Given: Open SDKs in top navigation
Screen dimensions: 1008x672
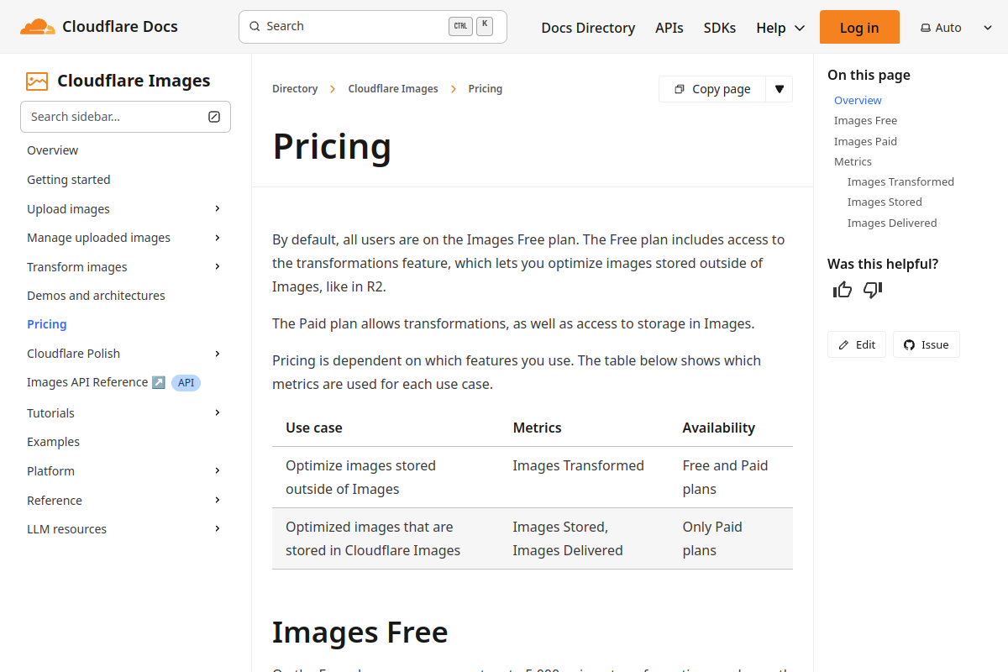Looking at the screenshot, I should pyautogui.click(x=720, y=28).
